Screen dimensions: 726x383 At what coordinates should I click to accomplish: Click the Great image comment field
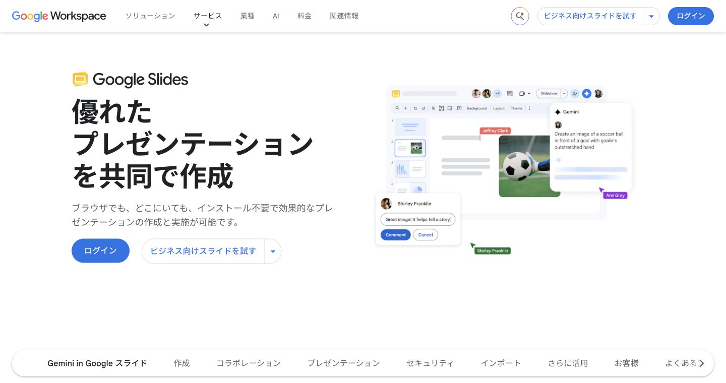(417, 219)
